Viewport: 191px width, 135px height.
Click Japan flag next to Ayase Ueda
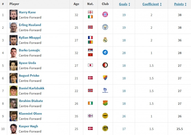click(x=90, y=65)
